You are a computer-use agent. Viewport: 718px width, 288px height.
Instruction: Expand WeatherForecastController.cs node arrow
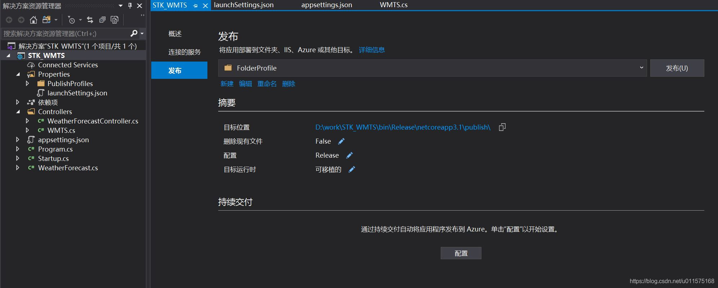pyautogui.click(x=27, y=121)
